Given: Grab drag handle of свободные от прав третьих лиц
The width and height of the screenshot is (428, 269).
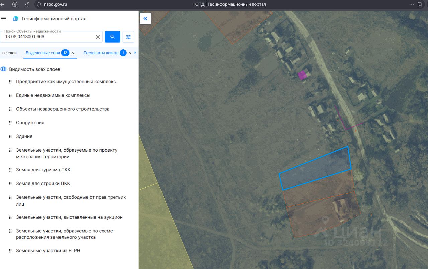Looking at the screenshot, I should click(x=10, y=197).
